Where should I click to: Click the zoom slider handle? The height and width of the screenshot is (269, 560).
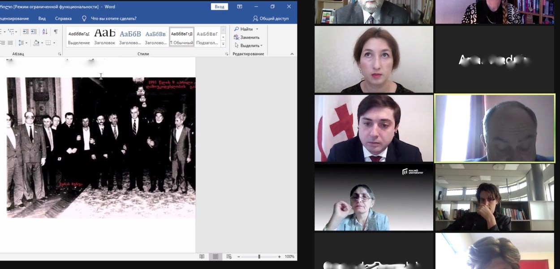click(259, 256)
